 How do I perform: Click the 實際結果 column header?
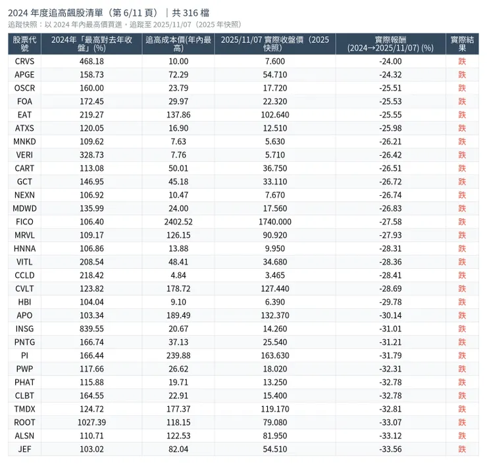pyautogui.click(x=462, y=44)
